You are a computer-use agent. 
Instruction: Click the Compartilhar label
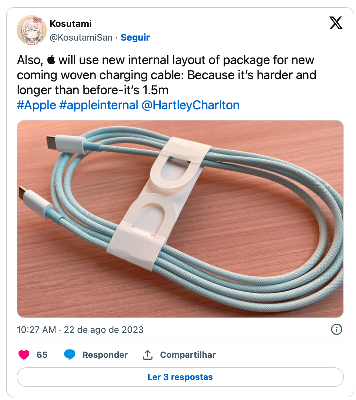point(188,355)
